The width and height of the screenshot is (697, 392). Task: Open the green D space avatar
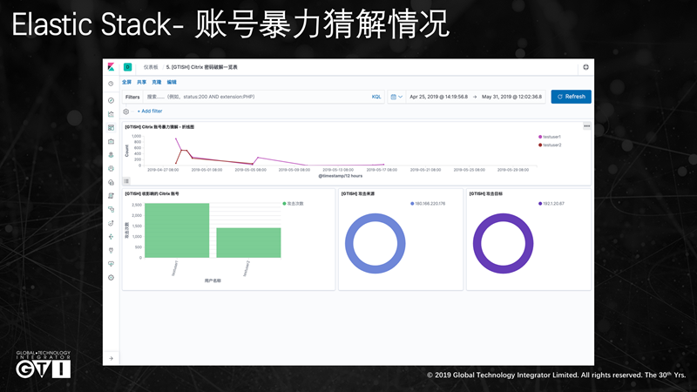127,67
